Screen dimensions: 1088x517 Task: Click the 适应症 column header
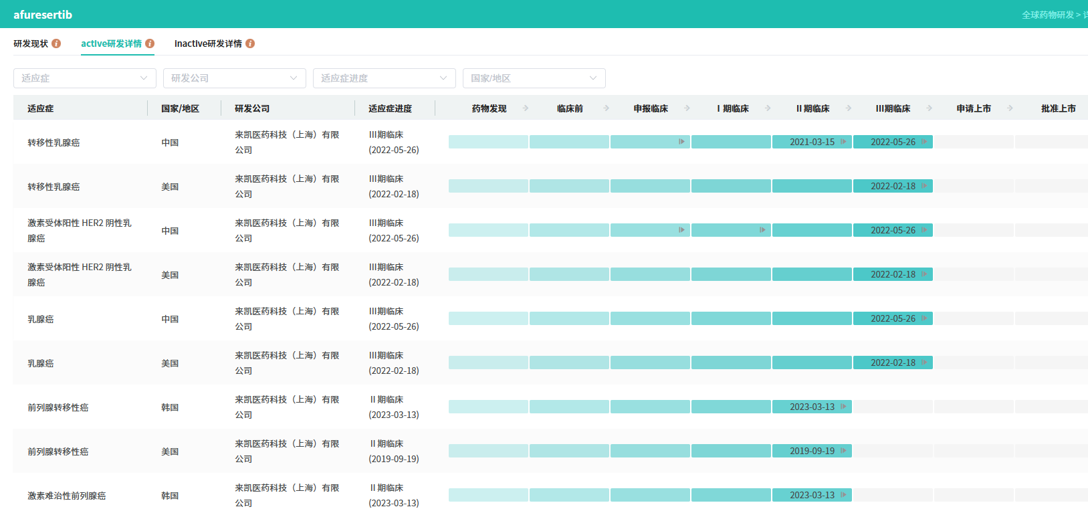click(41, 108)
